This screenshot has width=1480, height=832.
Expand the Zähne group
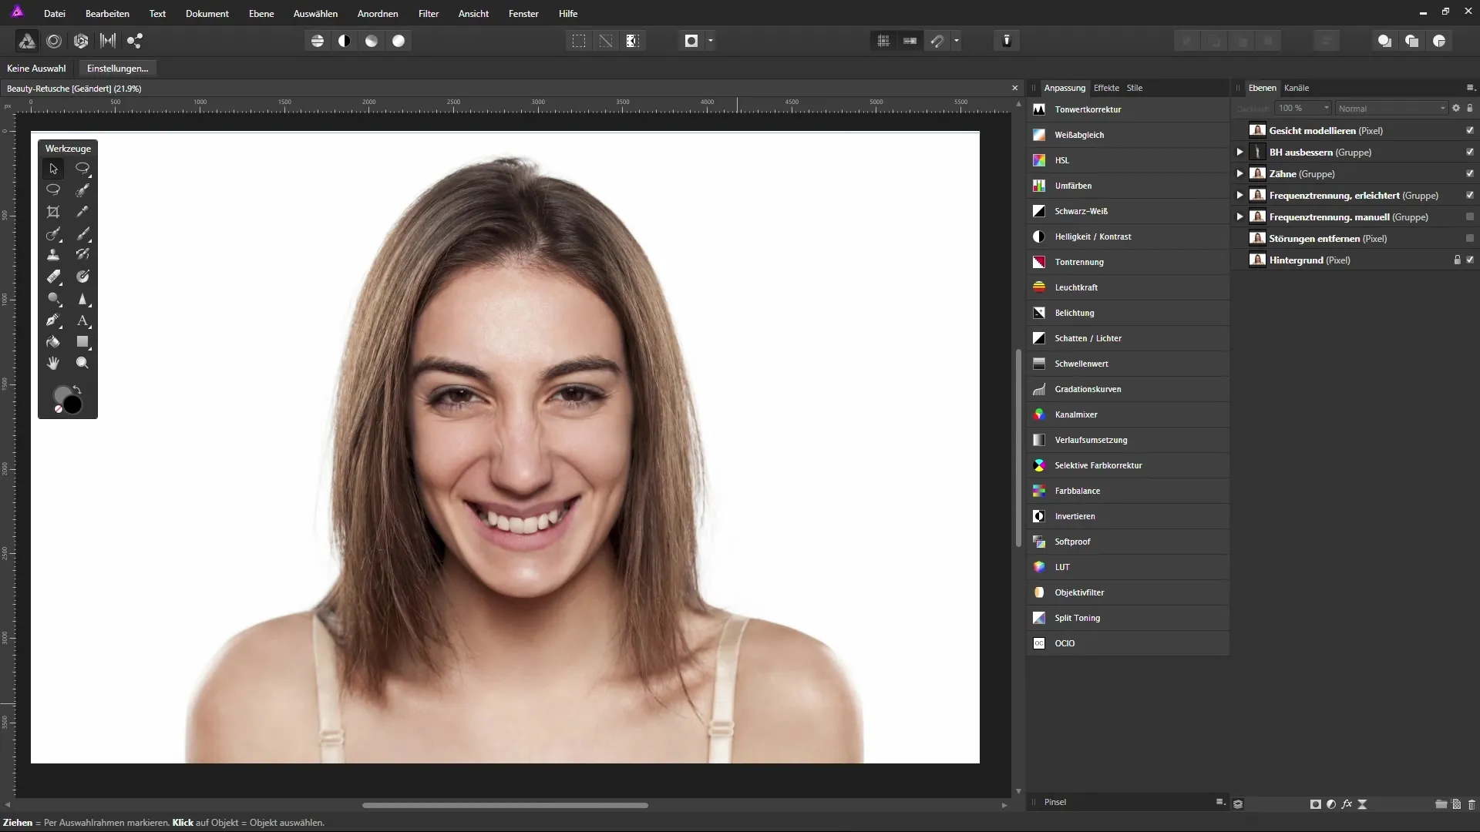click(1239, 173)
